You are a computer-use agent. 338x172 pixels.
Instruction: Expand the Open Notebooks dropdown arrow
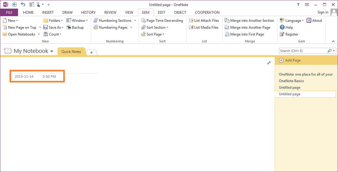(39, 34)
